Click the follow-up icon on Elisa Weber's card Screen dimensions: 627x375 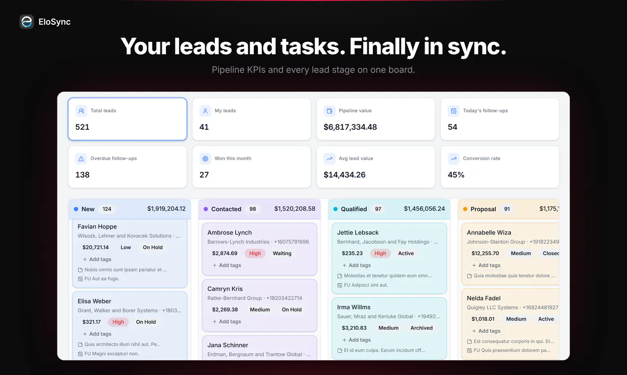pyautogui.click(x=80, y=354)
